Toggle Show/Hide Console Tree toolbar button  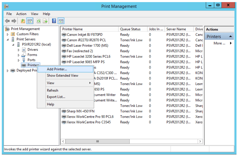tap(30, 21)
